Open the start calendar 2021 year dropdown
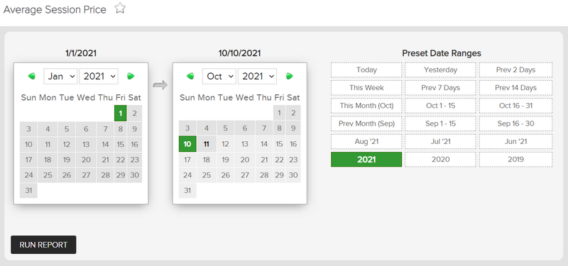 [99, 76]
